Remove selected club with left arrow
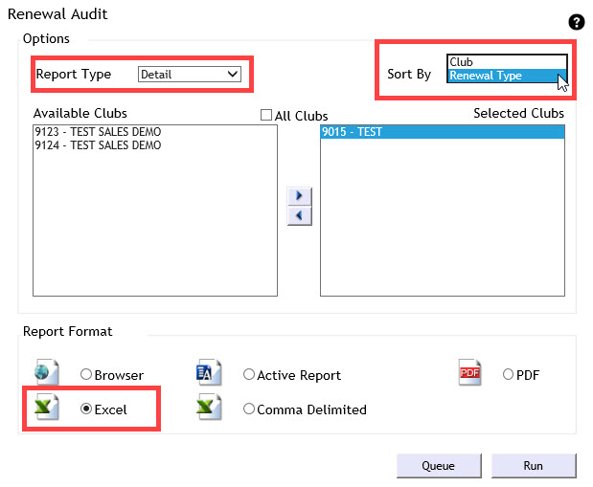 point(300,216)
